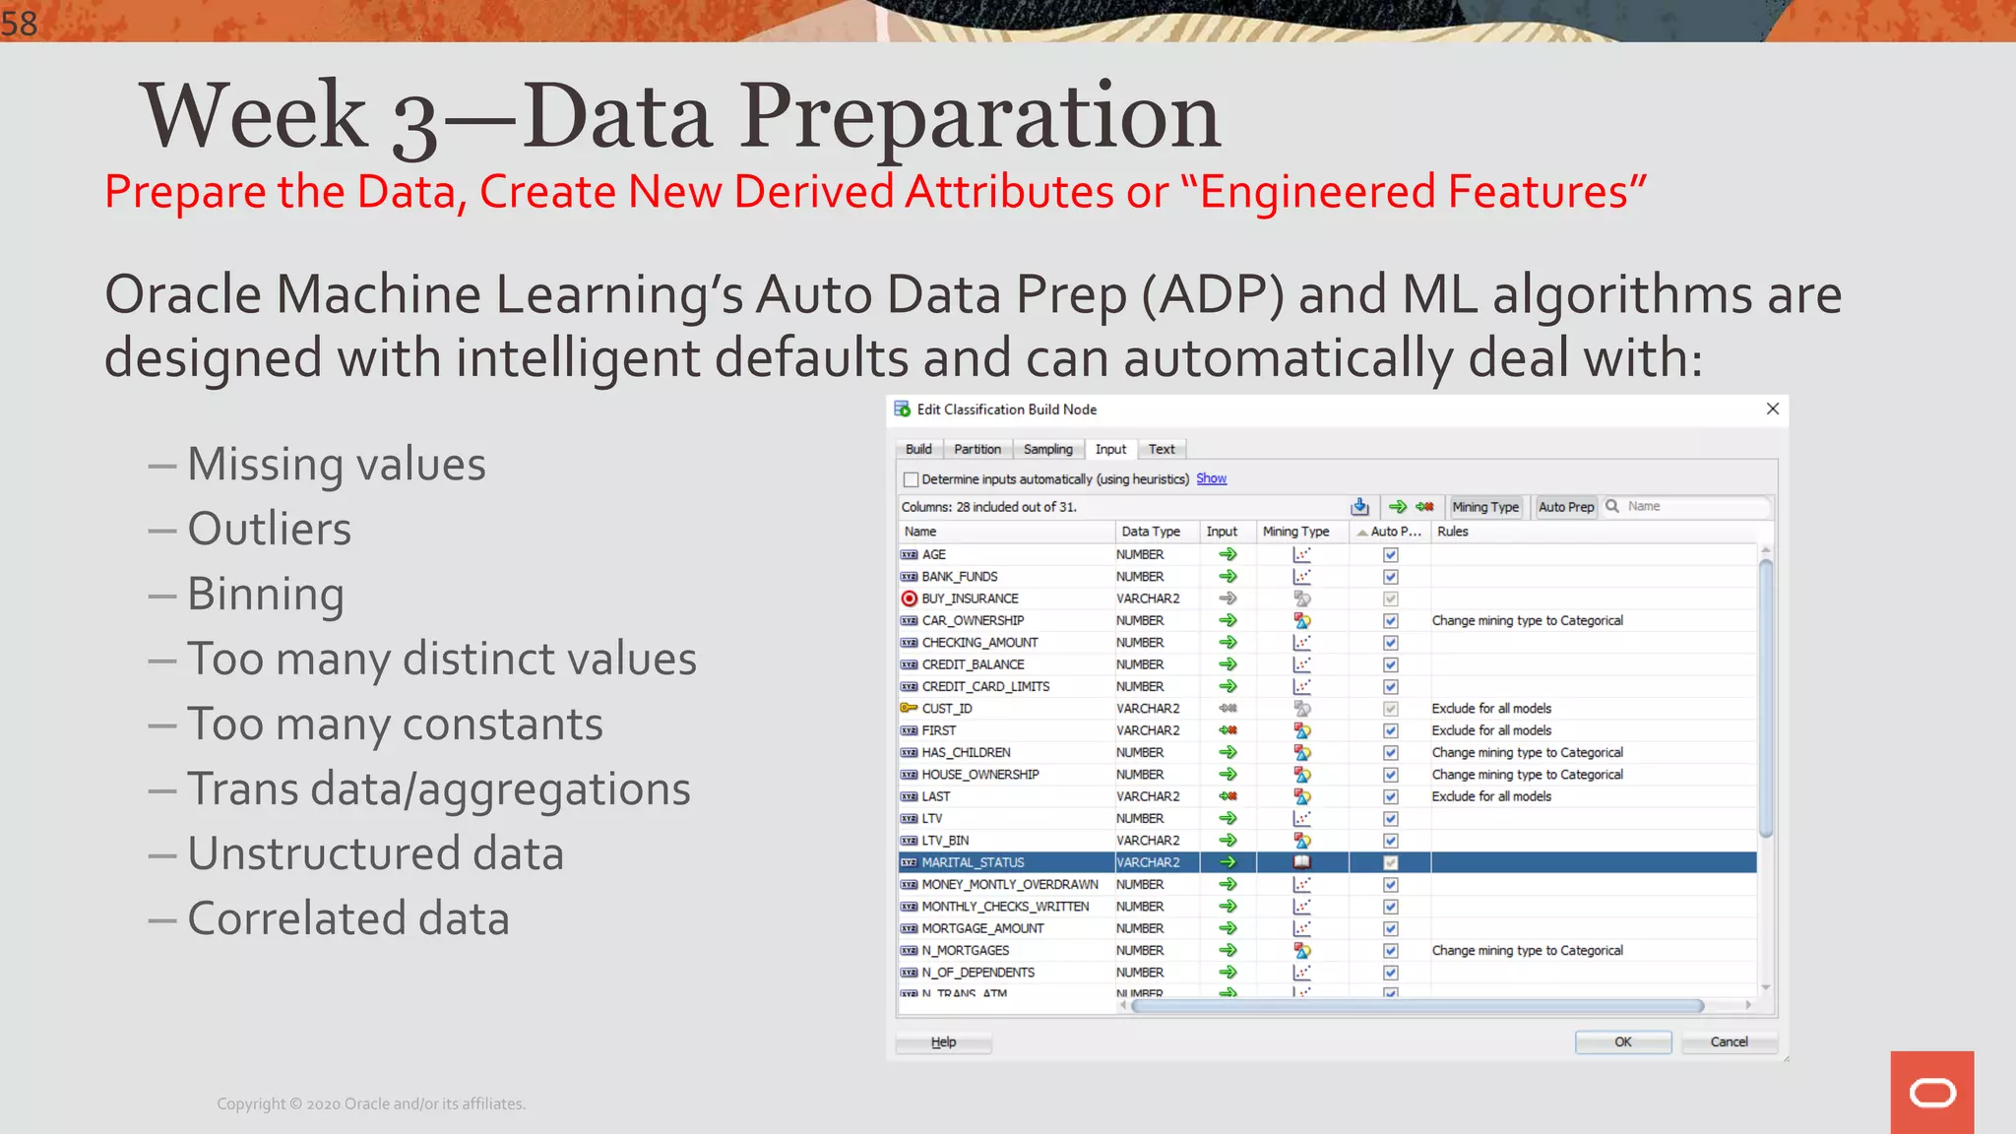
Task: Click the text mining type icon for MARITAL_STATUS
Action: pyautogui.click(x=1301, y=862)
